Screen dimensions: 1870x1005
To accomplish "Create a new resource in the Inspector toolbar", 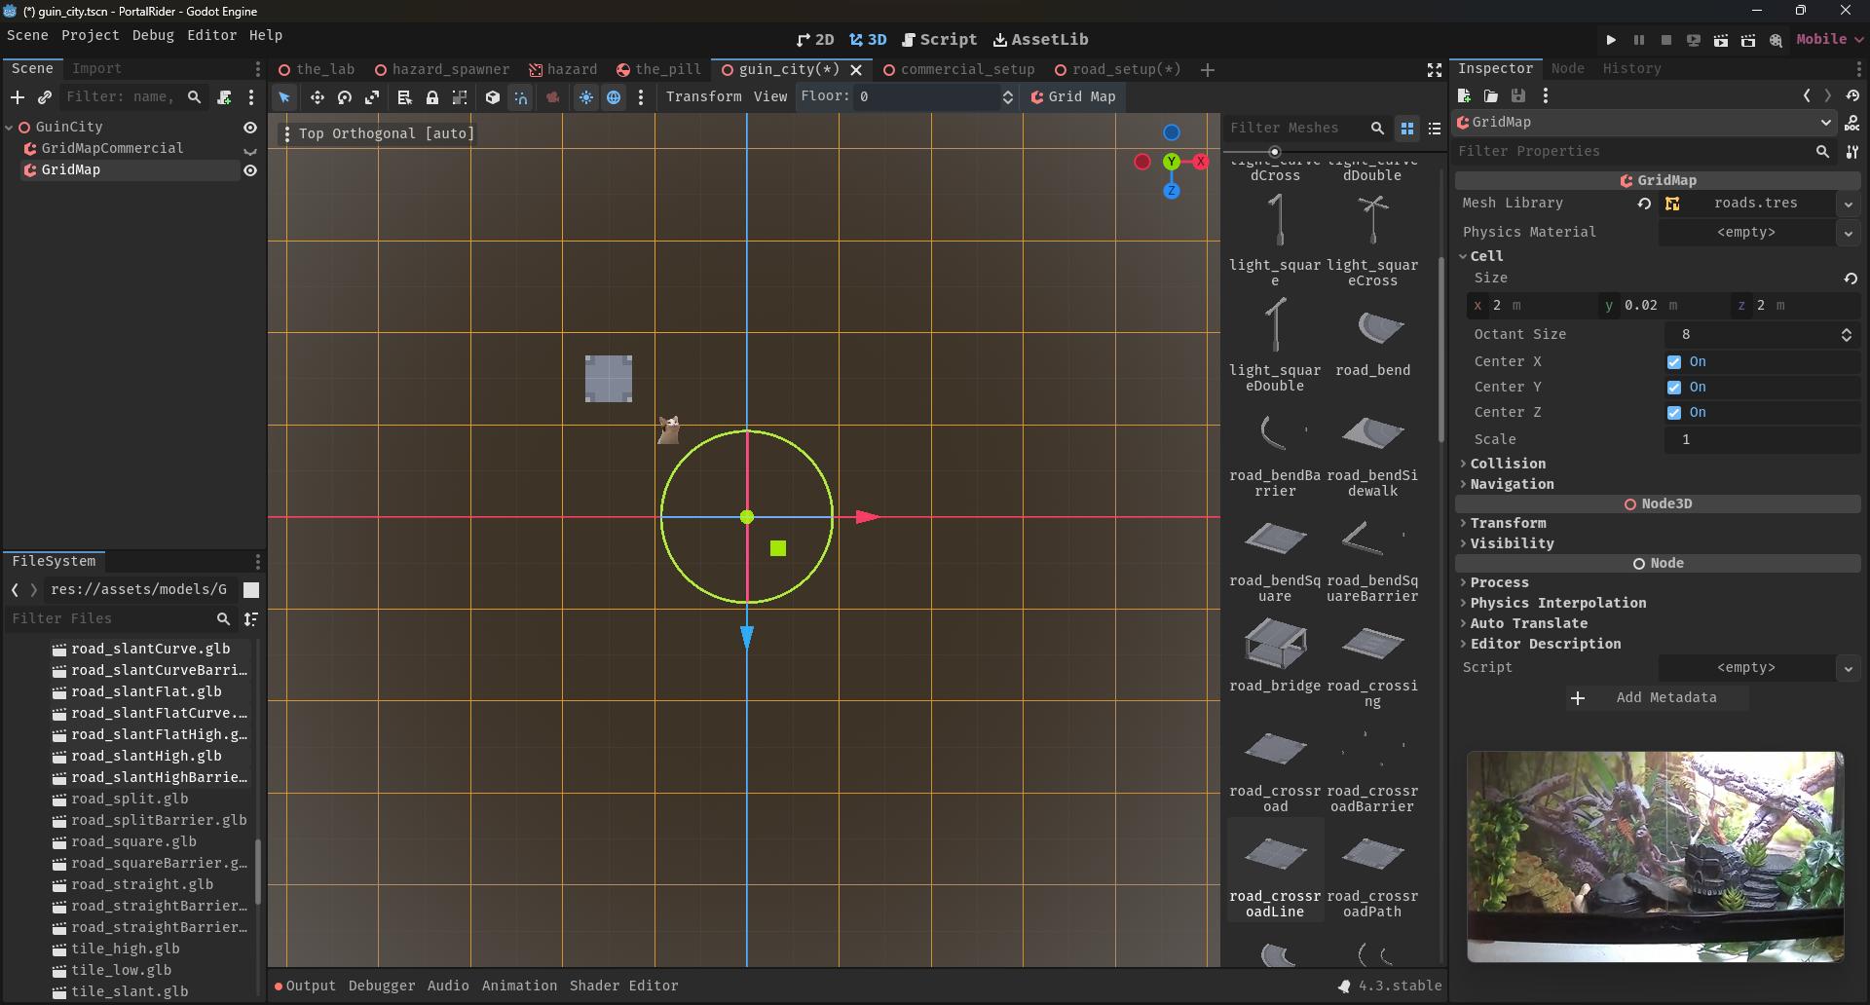I will tap(1464, 95).
